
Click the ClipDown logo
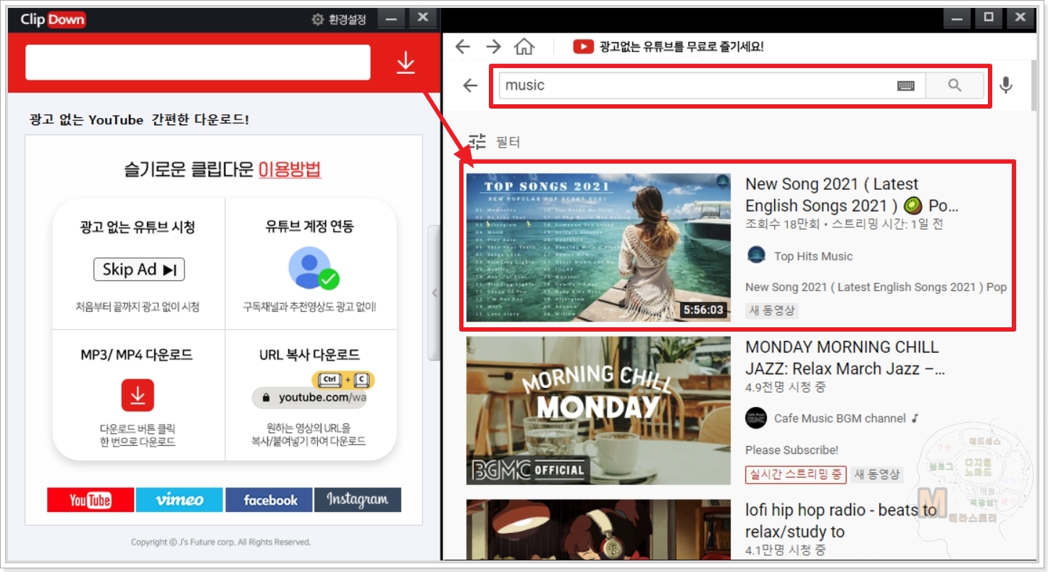(53, 20)
